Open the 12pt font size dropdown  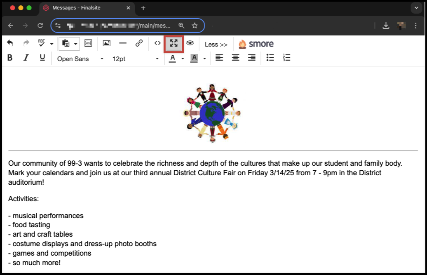(135, 59)
